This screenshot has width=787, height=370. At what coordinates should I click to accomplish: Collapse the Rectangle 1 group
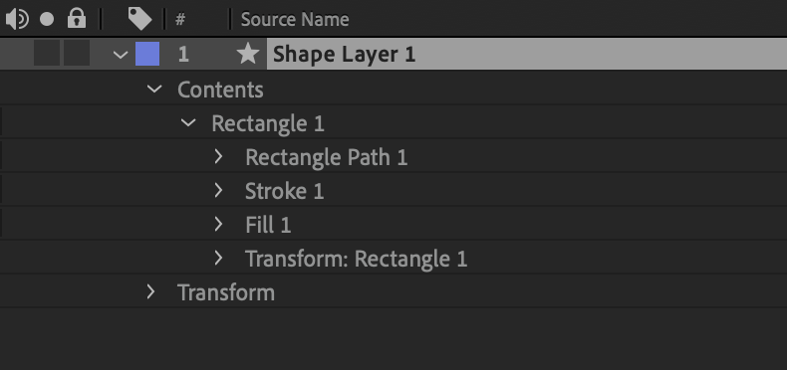[188, 122]
